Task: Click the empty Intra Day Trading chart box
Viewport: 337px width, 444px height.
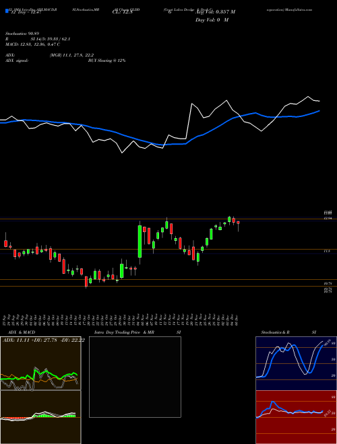Action: 135,377
